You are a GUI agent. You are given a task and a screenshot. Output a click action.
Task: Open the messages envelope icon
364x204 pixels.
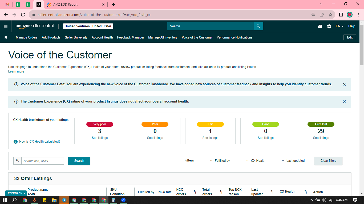coord(320,26)
